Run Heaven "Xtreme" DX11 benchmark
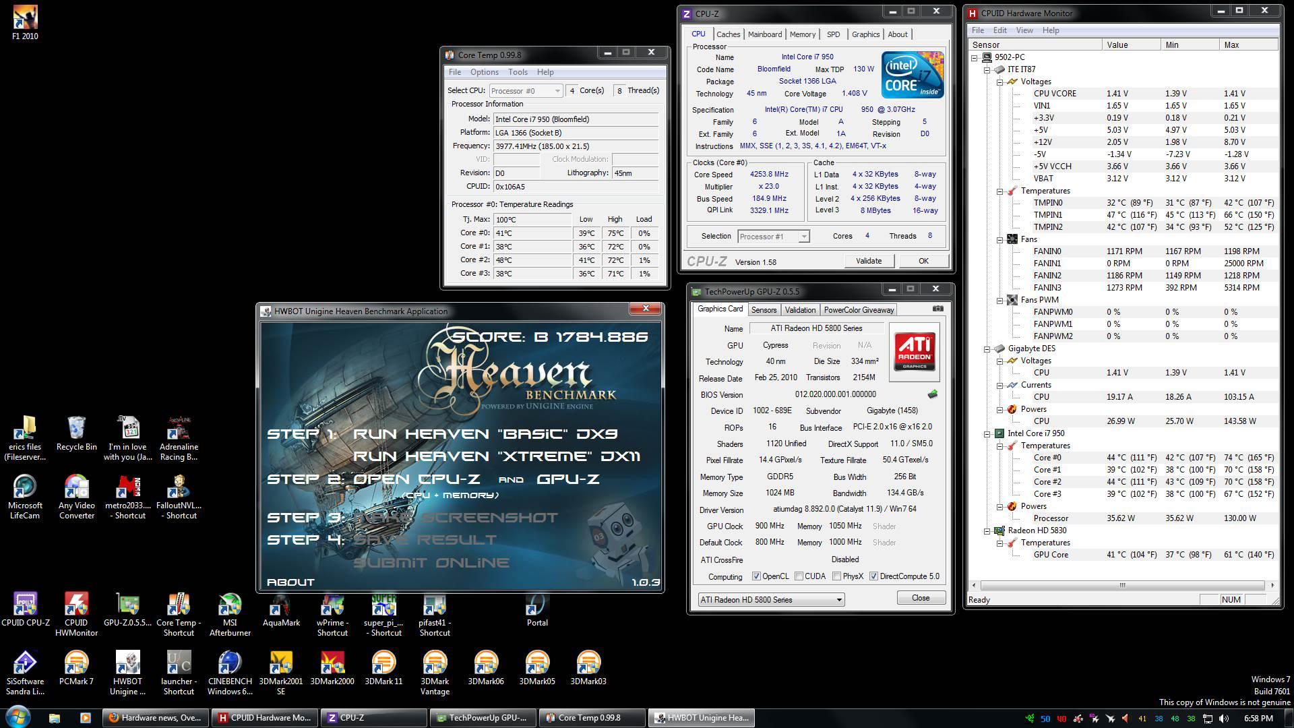This screenshot has width=1294, height=728. point(497,456)
